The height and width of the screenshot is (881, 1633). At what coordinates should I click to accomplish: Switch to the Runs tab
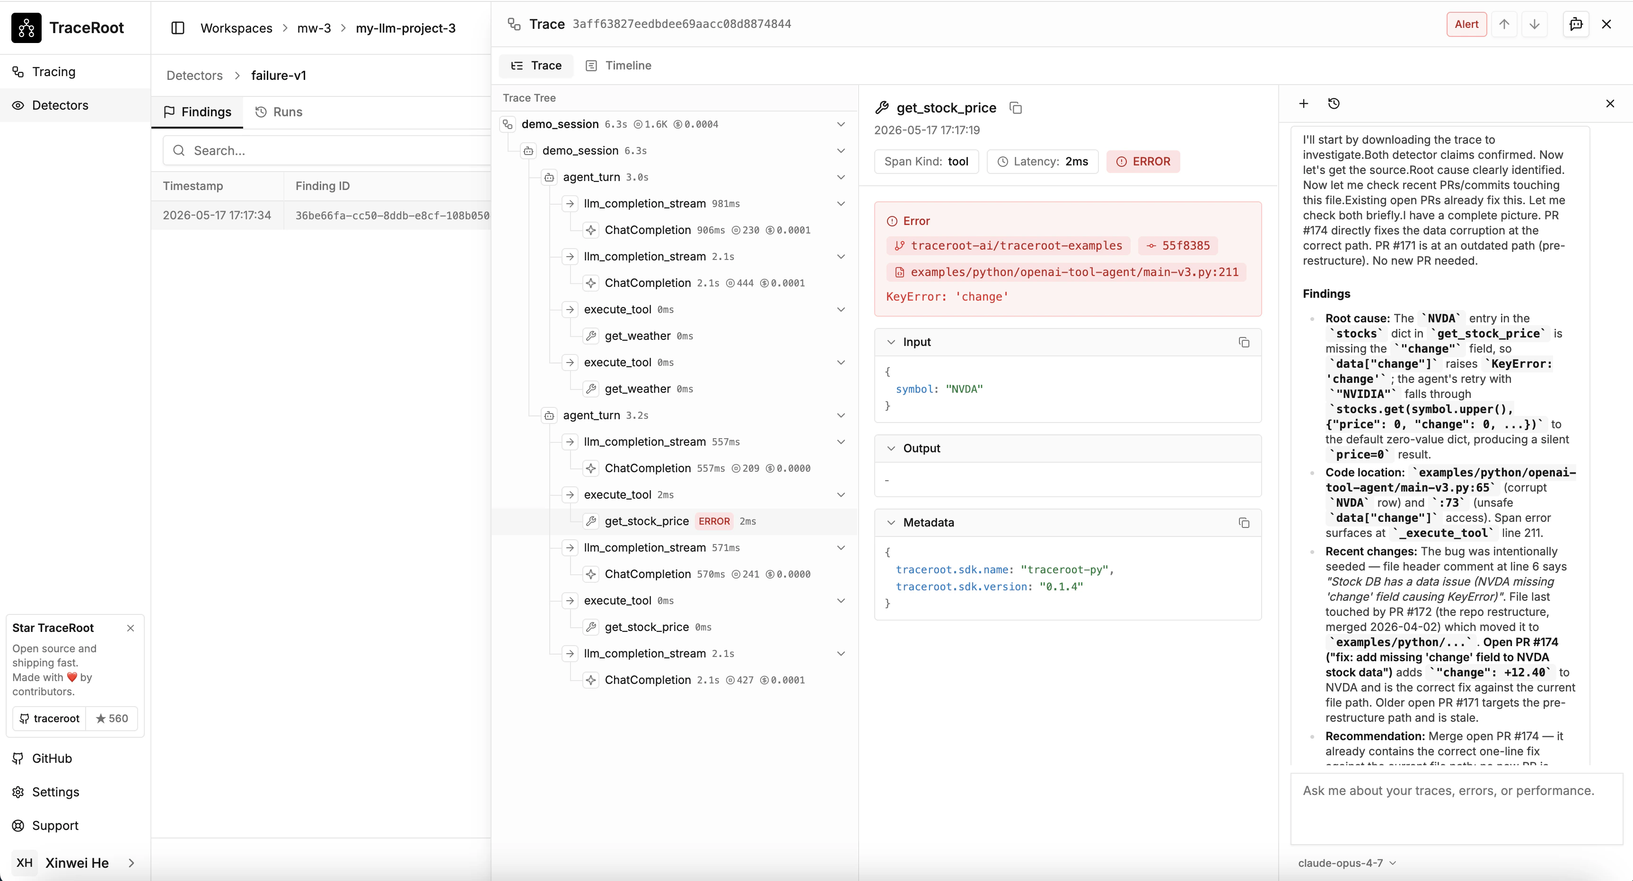click(279, 112)
